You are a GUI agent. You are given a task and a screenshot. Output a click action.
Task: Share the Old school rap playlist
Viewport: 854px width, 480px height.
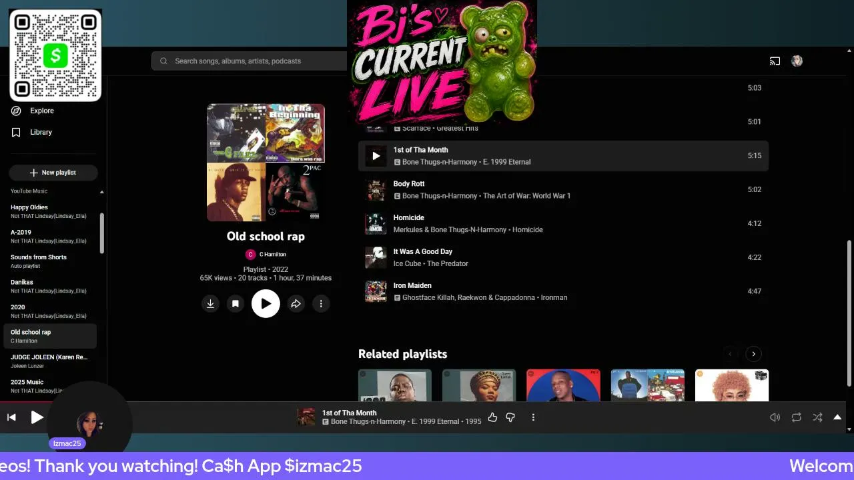coord(296,304)
